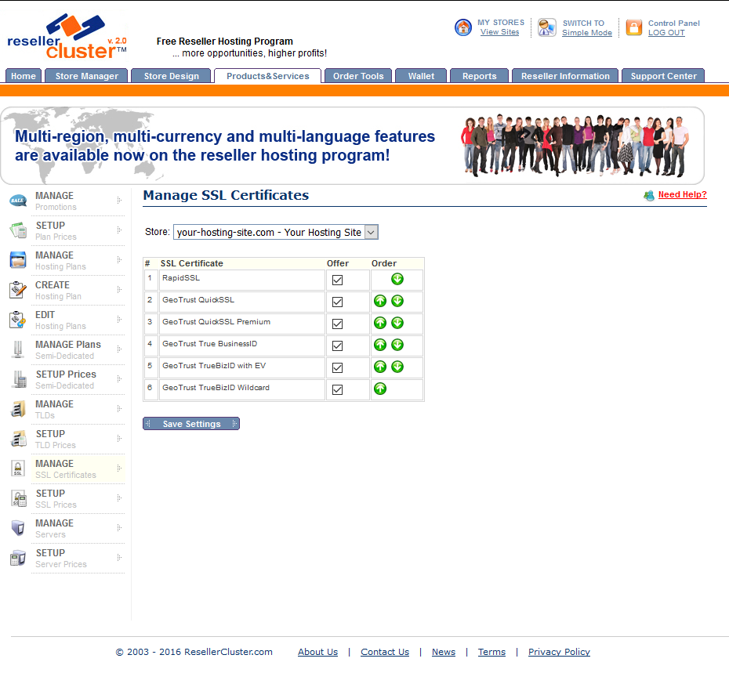Screen dimensions: 729x673
Task: Click the Setup Server Prices icon
Action: pyautogui.click(x=18, y=558)
